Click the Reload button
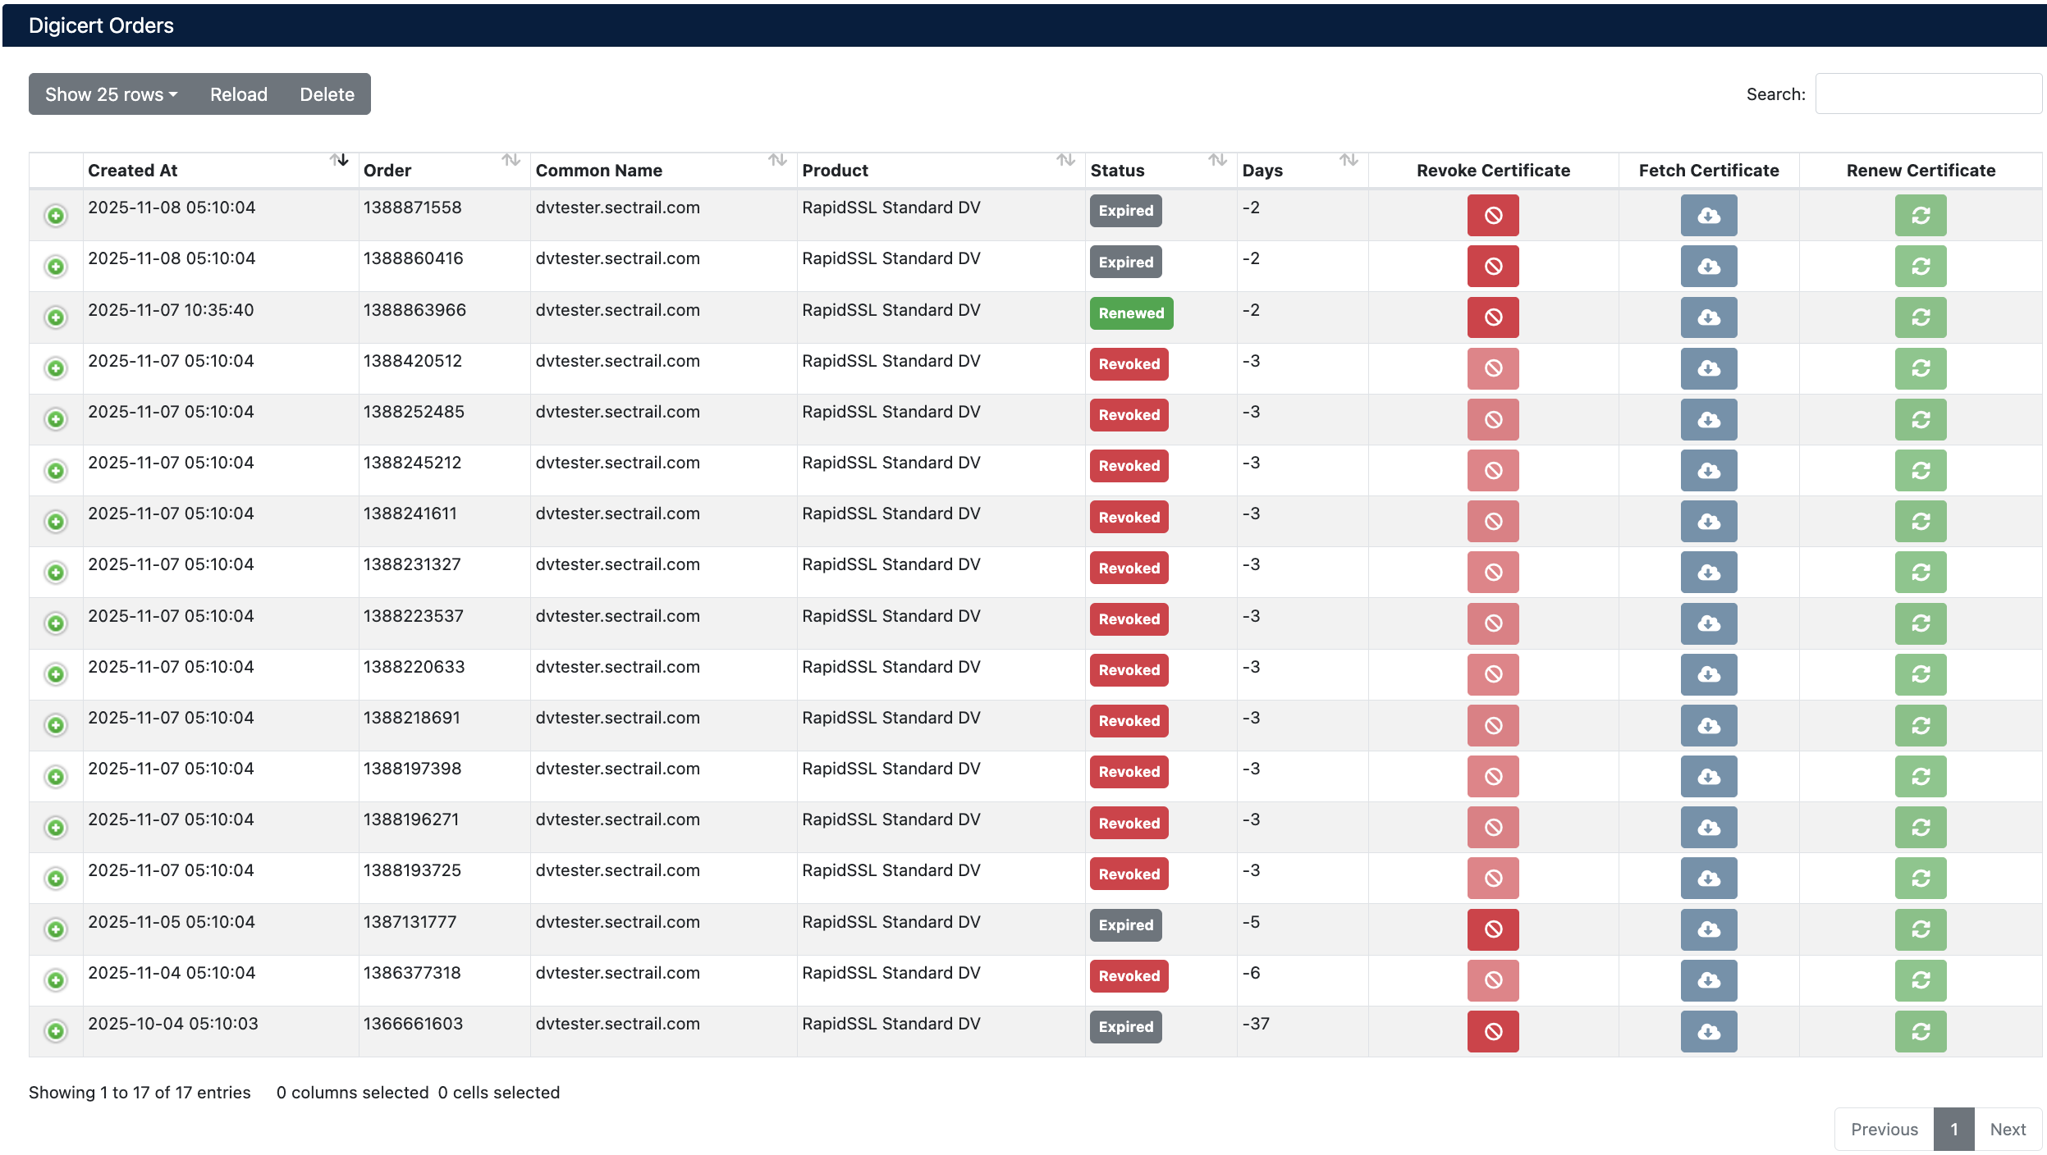This screenshot has height=1155, width=2047. [x=238, y=94]
